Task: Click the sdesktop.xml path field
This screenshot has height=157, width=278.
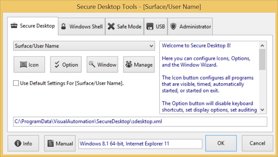Action: tap(140, 121)
